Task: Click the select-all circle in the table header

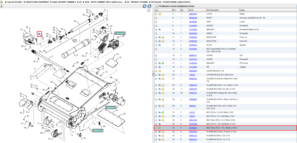Action: click(156, 10)
